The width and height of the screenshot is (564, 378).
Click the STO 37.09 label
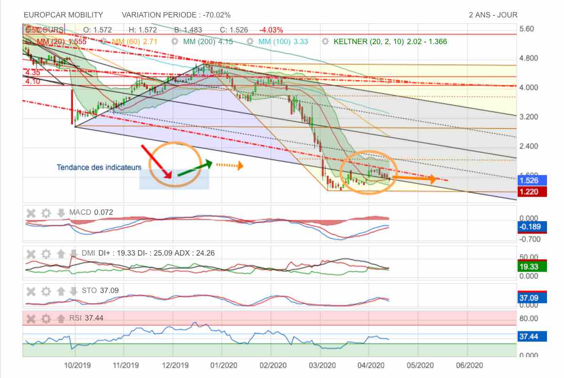100,291
